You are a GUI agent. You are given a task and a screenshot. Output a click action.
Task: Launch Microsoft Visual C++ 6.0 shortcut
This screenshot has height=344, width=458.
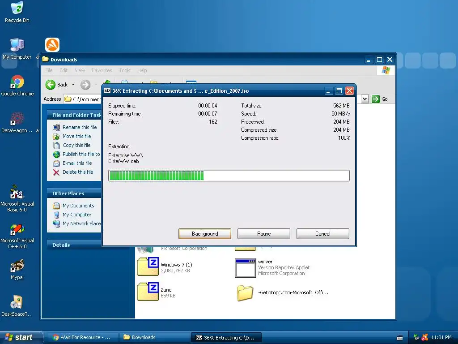[x=17, y=236]
